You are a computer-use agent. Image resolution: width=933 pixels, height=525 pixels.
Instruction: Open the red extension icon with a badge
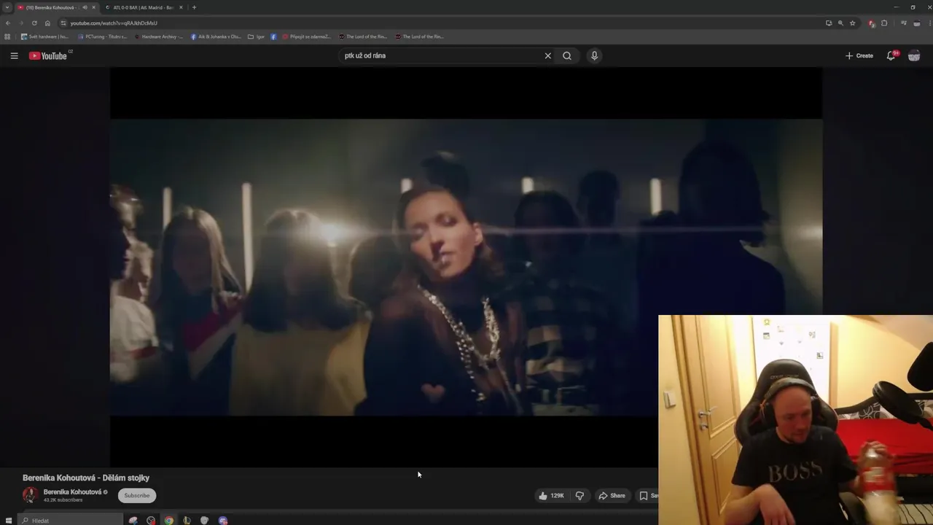coord(872,23)
